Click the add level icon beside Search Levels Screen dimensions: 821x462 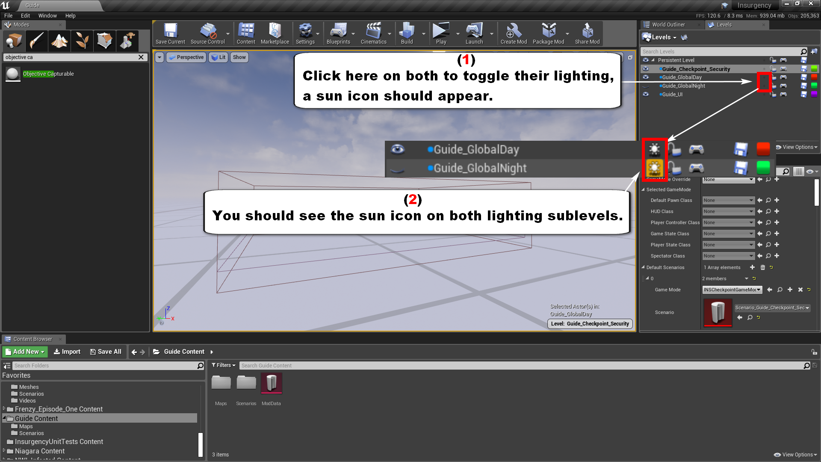(814, 51)
